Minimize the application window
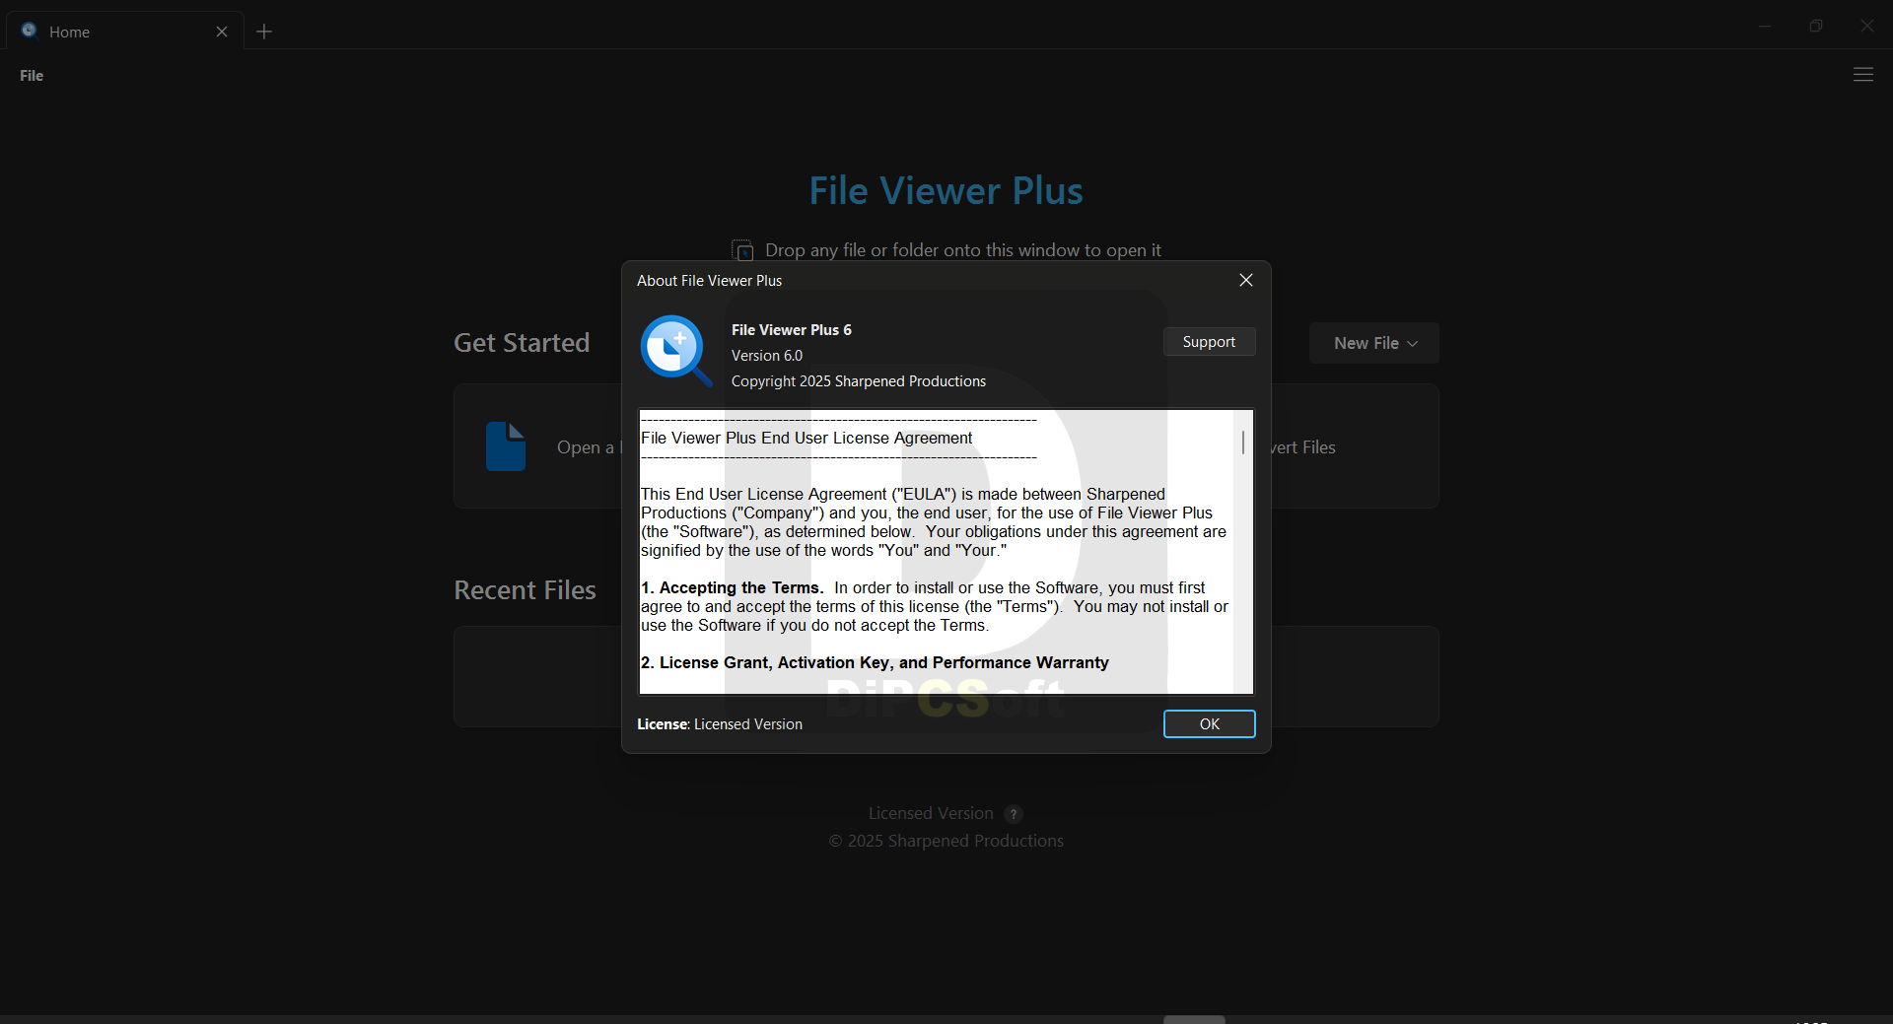 tap(1765, 26)
